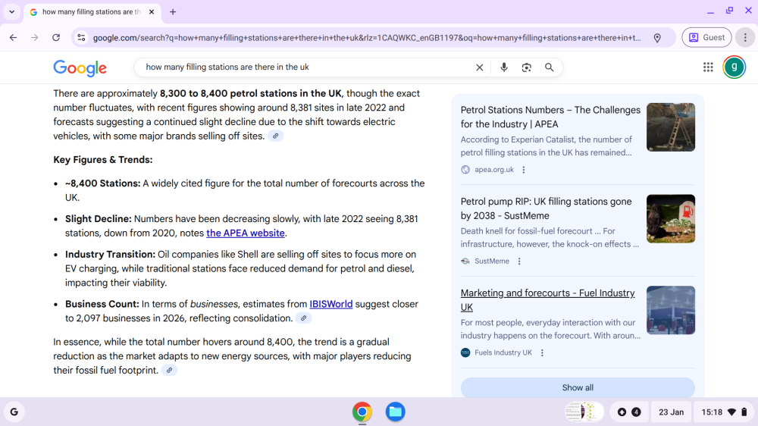
Task: Click the Show all sources button
Action: [x=578, y=387]
